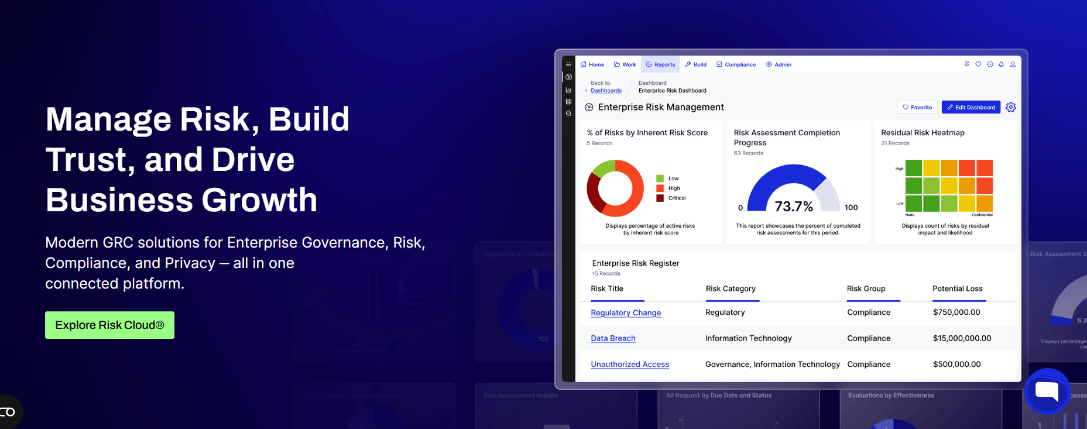
Task: Select the $15,000,000.00 potential loss cell
Action: coord(962,338)
